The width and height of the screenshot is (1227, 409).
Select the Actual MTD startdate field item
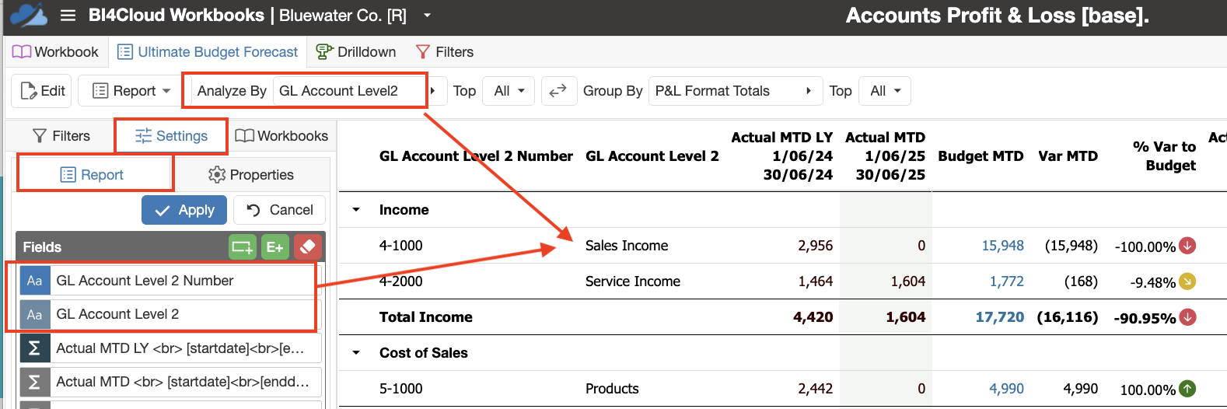tap(170, 382)
